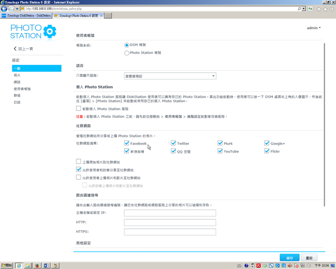This screenshot has height=269, width=336.
Task: Click the address bar search magnifier icon
Action: (301, 9)
